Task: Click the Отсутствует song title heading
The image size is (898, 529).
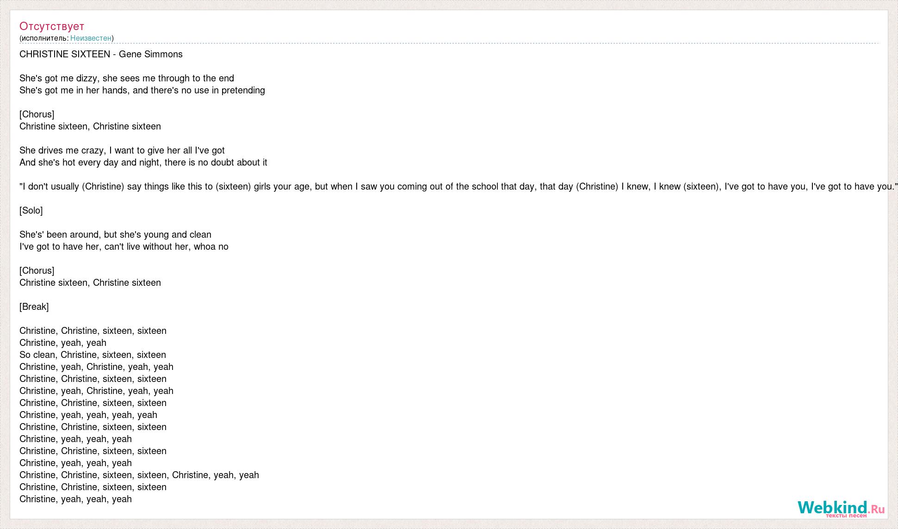Action: (x=52, y=26)
